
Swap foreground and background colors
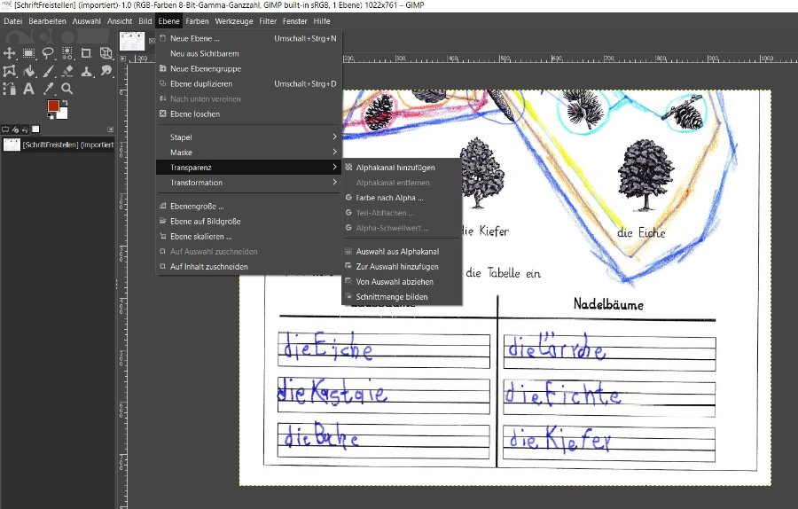65,101
